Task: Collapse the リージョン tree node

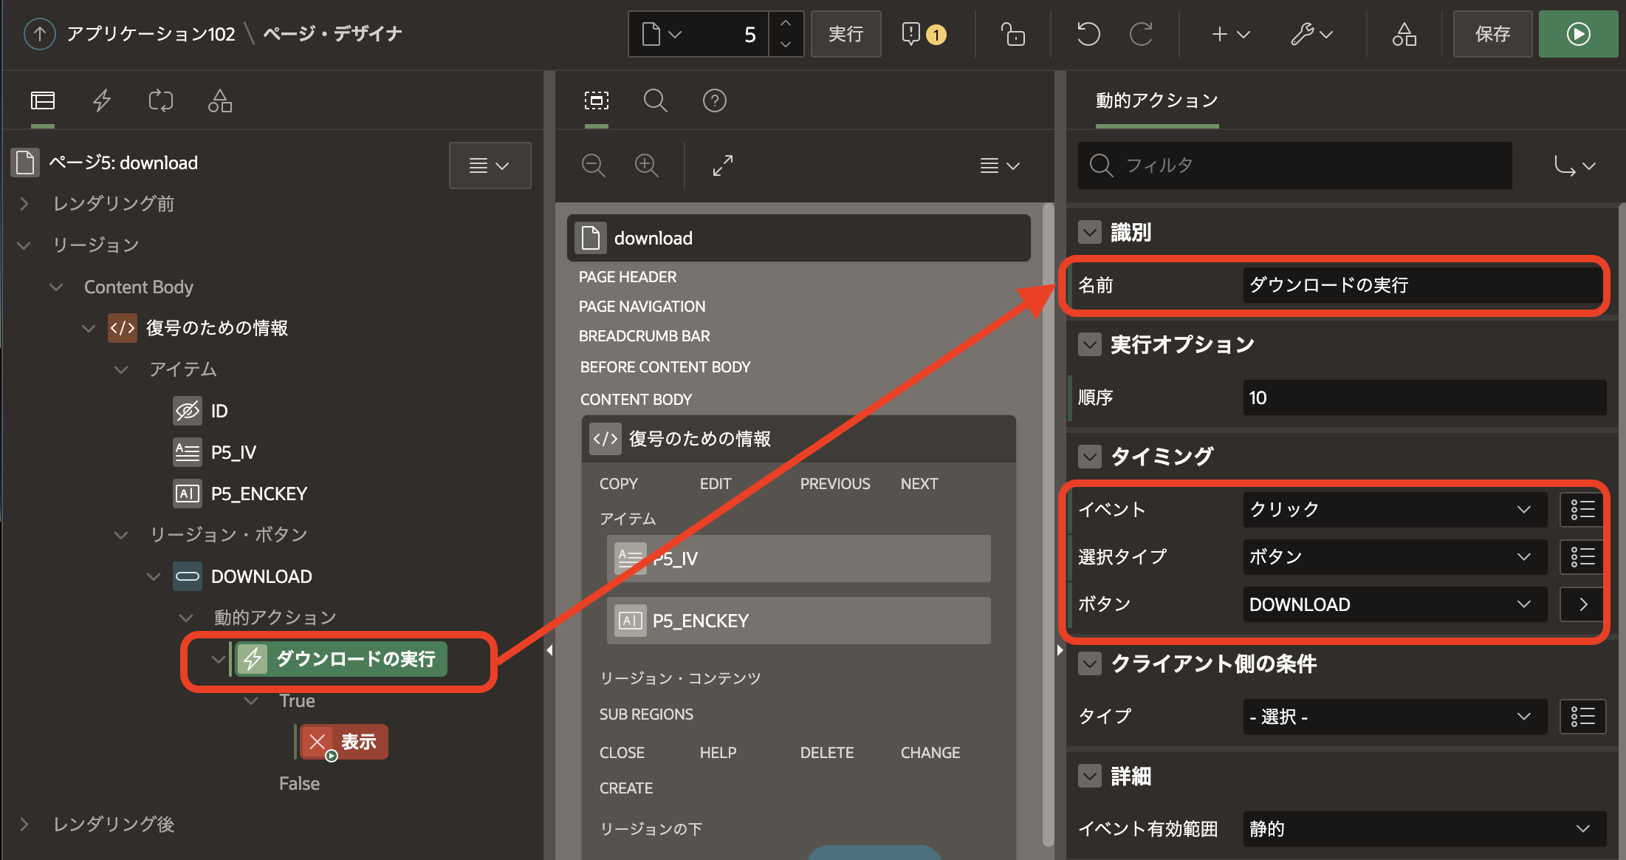Action: click(x=24, y=245)
